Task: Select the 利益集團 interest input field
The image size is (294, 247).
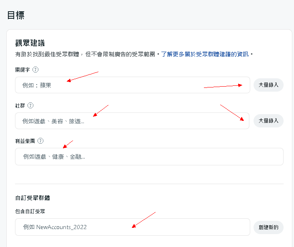Action: (149, 157)
